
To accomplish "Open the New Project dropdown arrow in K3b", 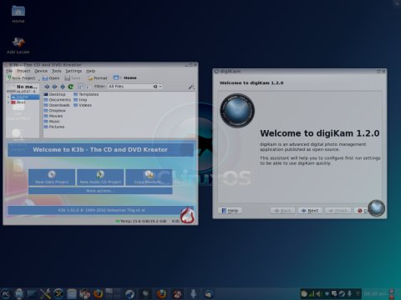I will pos(39,79).
